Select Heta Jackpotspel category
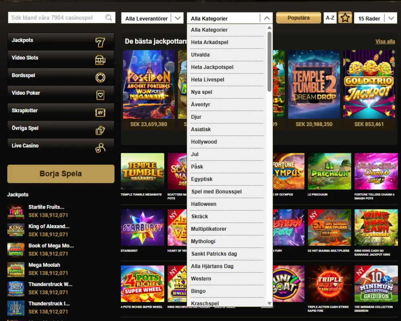Image resolution: width=401 pixels, height=321 pixels. tap(227, 67)
